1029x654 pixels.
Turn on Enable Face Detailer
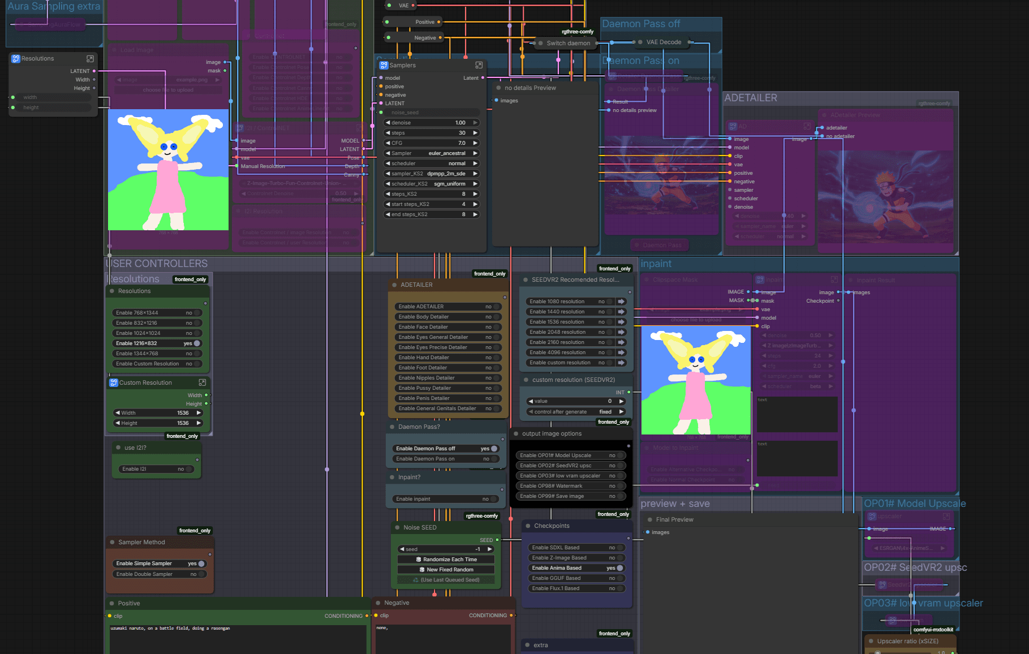point(447,327)
